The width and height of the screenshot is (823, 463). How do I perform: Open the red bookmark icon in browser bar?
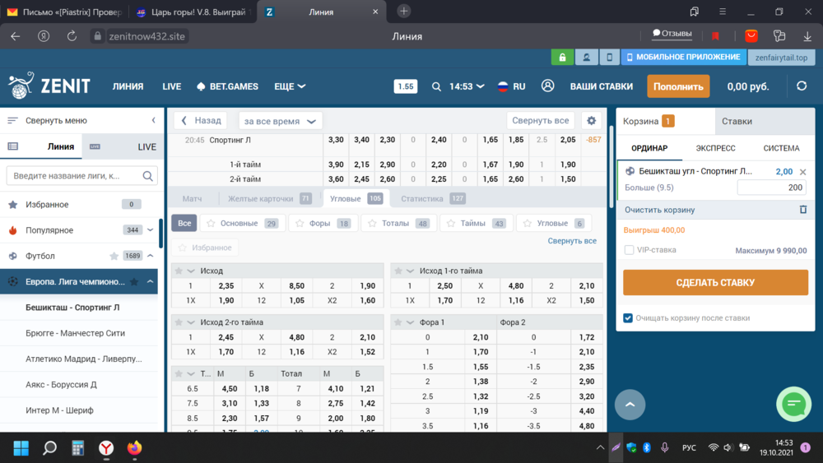[x=715, y=36]
